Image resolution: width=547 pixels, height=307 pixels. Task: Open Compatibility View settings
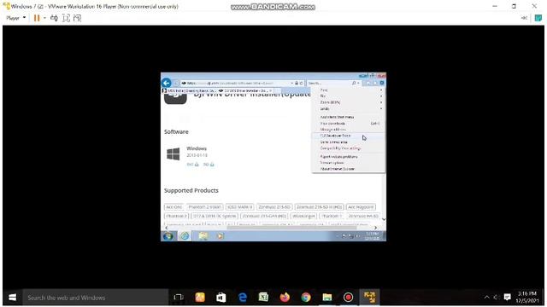click(x=348, y=148)
